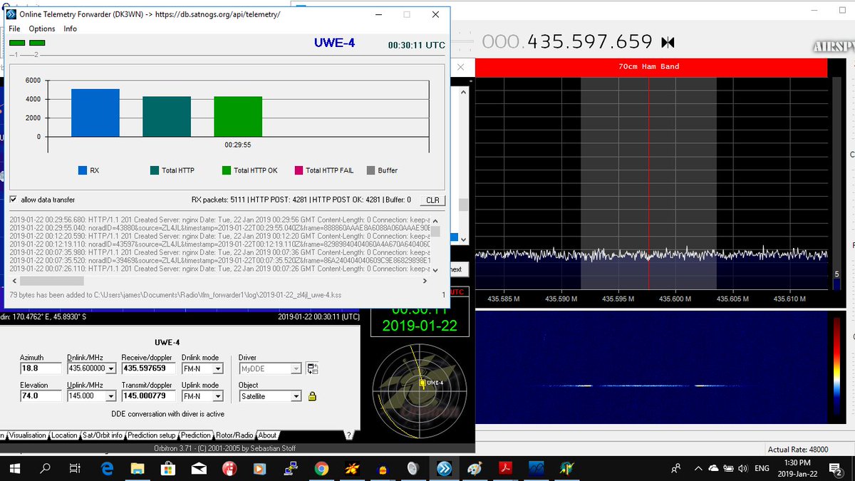Toggle the allow data transfer checkbox

14,200
